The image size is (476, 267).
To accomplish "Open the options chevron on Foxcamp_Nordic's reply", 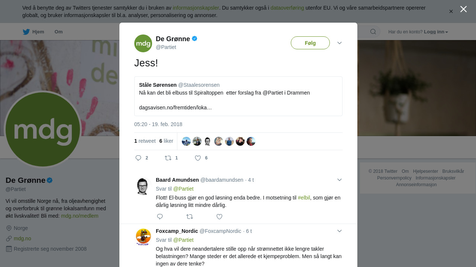I will click(x=340, y=231).
